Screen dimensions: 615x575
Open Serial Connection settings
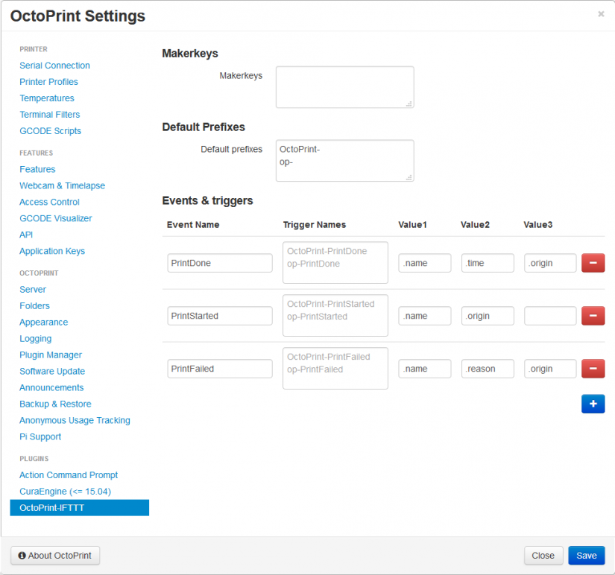54,66
